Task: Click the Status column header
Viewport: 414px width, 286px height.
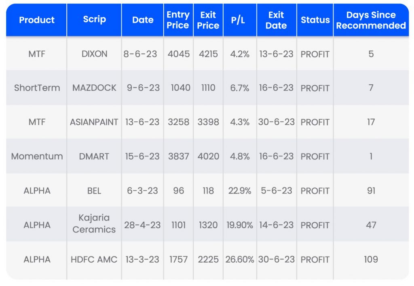Action: pos(315,20)
